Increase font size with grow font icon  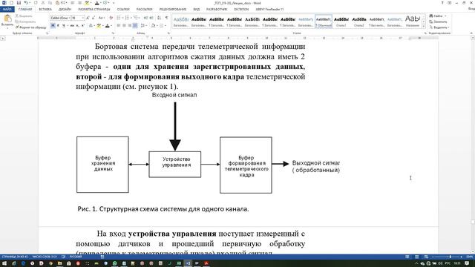coord(88,18)
